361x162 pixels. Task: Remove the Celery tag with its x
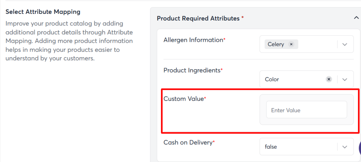[291, 44]
